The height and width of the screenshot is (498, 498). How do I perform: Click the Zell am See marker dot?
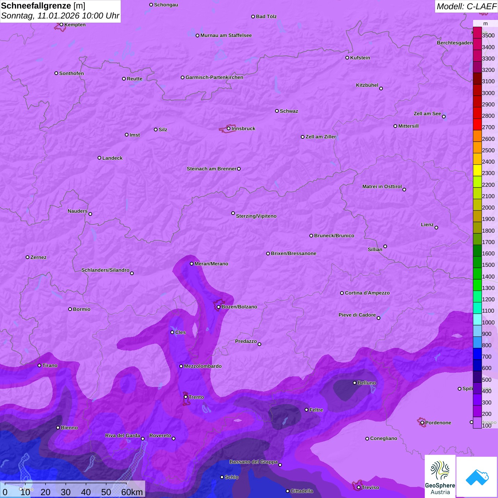point(444,116)
